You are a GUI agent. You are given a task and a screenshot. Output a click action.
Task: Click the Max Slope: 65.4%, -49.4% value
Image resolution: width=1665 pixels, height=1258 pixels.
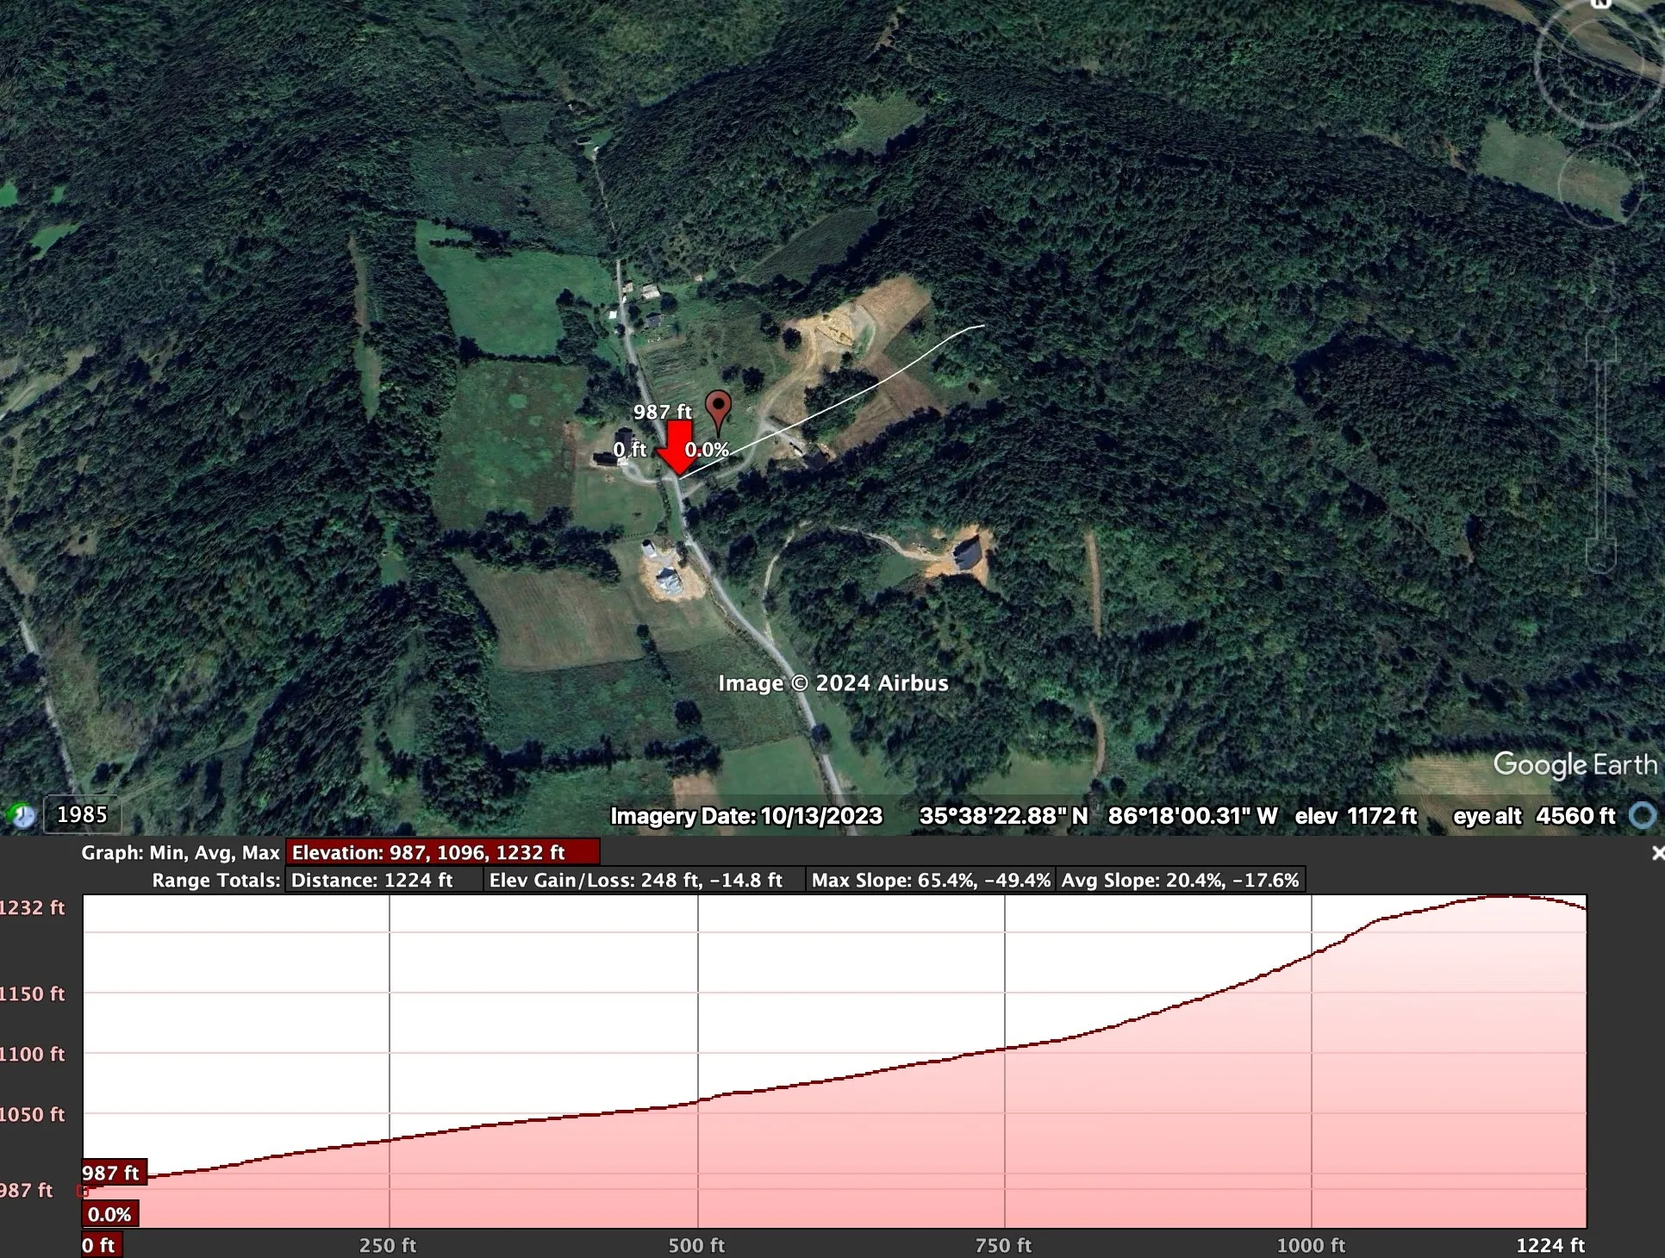coord(931,880)
